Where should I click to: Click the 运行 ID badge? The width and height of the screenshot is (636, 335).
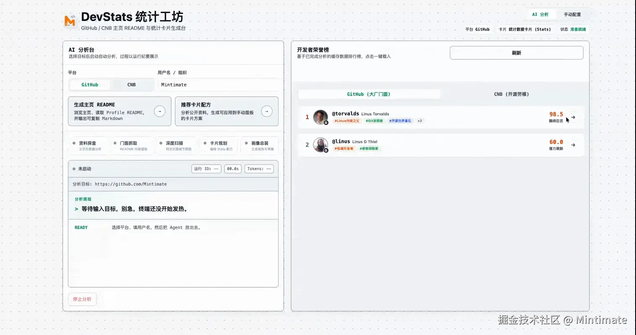(206, 169)
